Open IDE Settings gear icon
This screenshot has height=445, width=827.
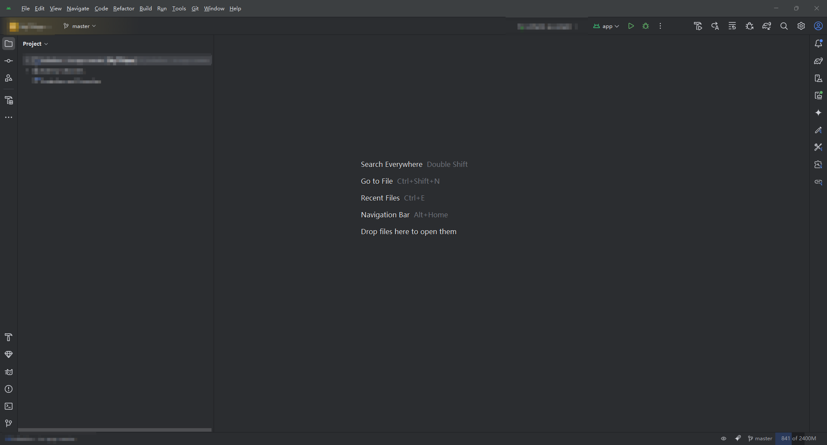(x=801, y=26)
